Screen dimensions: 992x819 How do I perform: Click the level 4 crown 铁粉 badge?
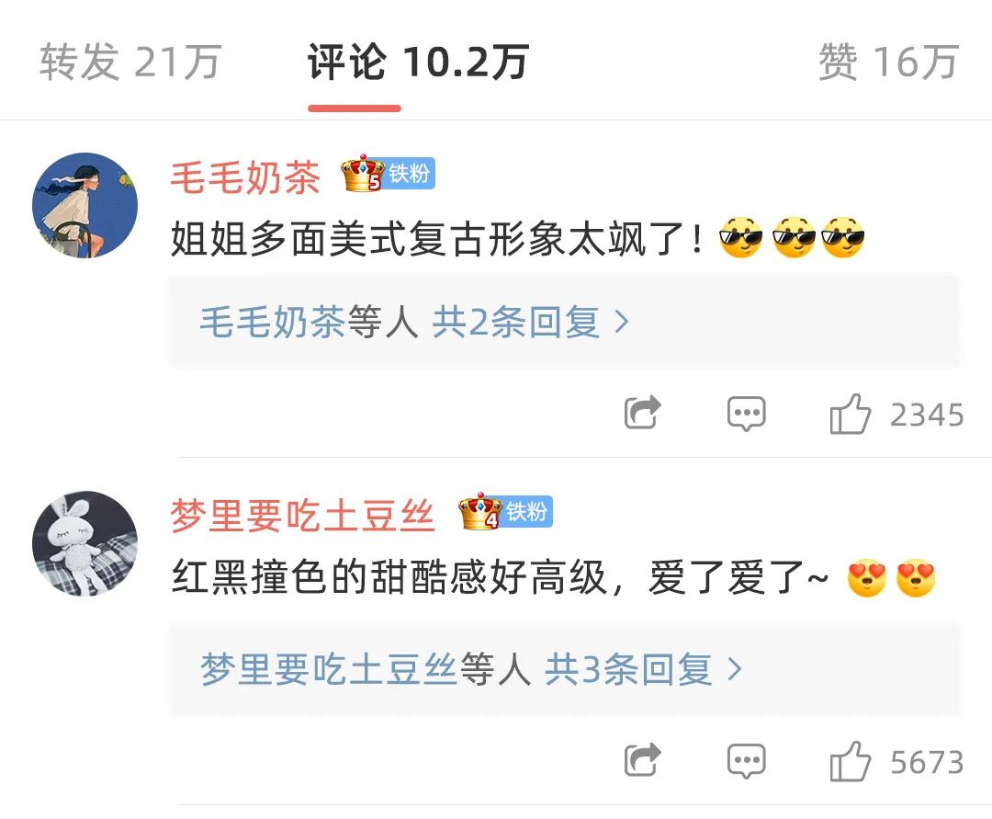pos(505,511)
